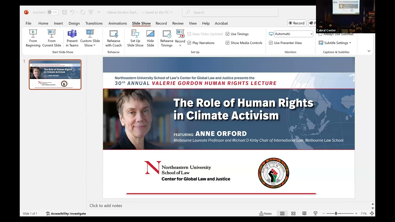Click Rehearse Timings icon

click(167, 34)
